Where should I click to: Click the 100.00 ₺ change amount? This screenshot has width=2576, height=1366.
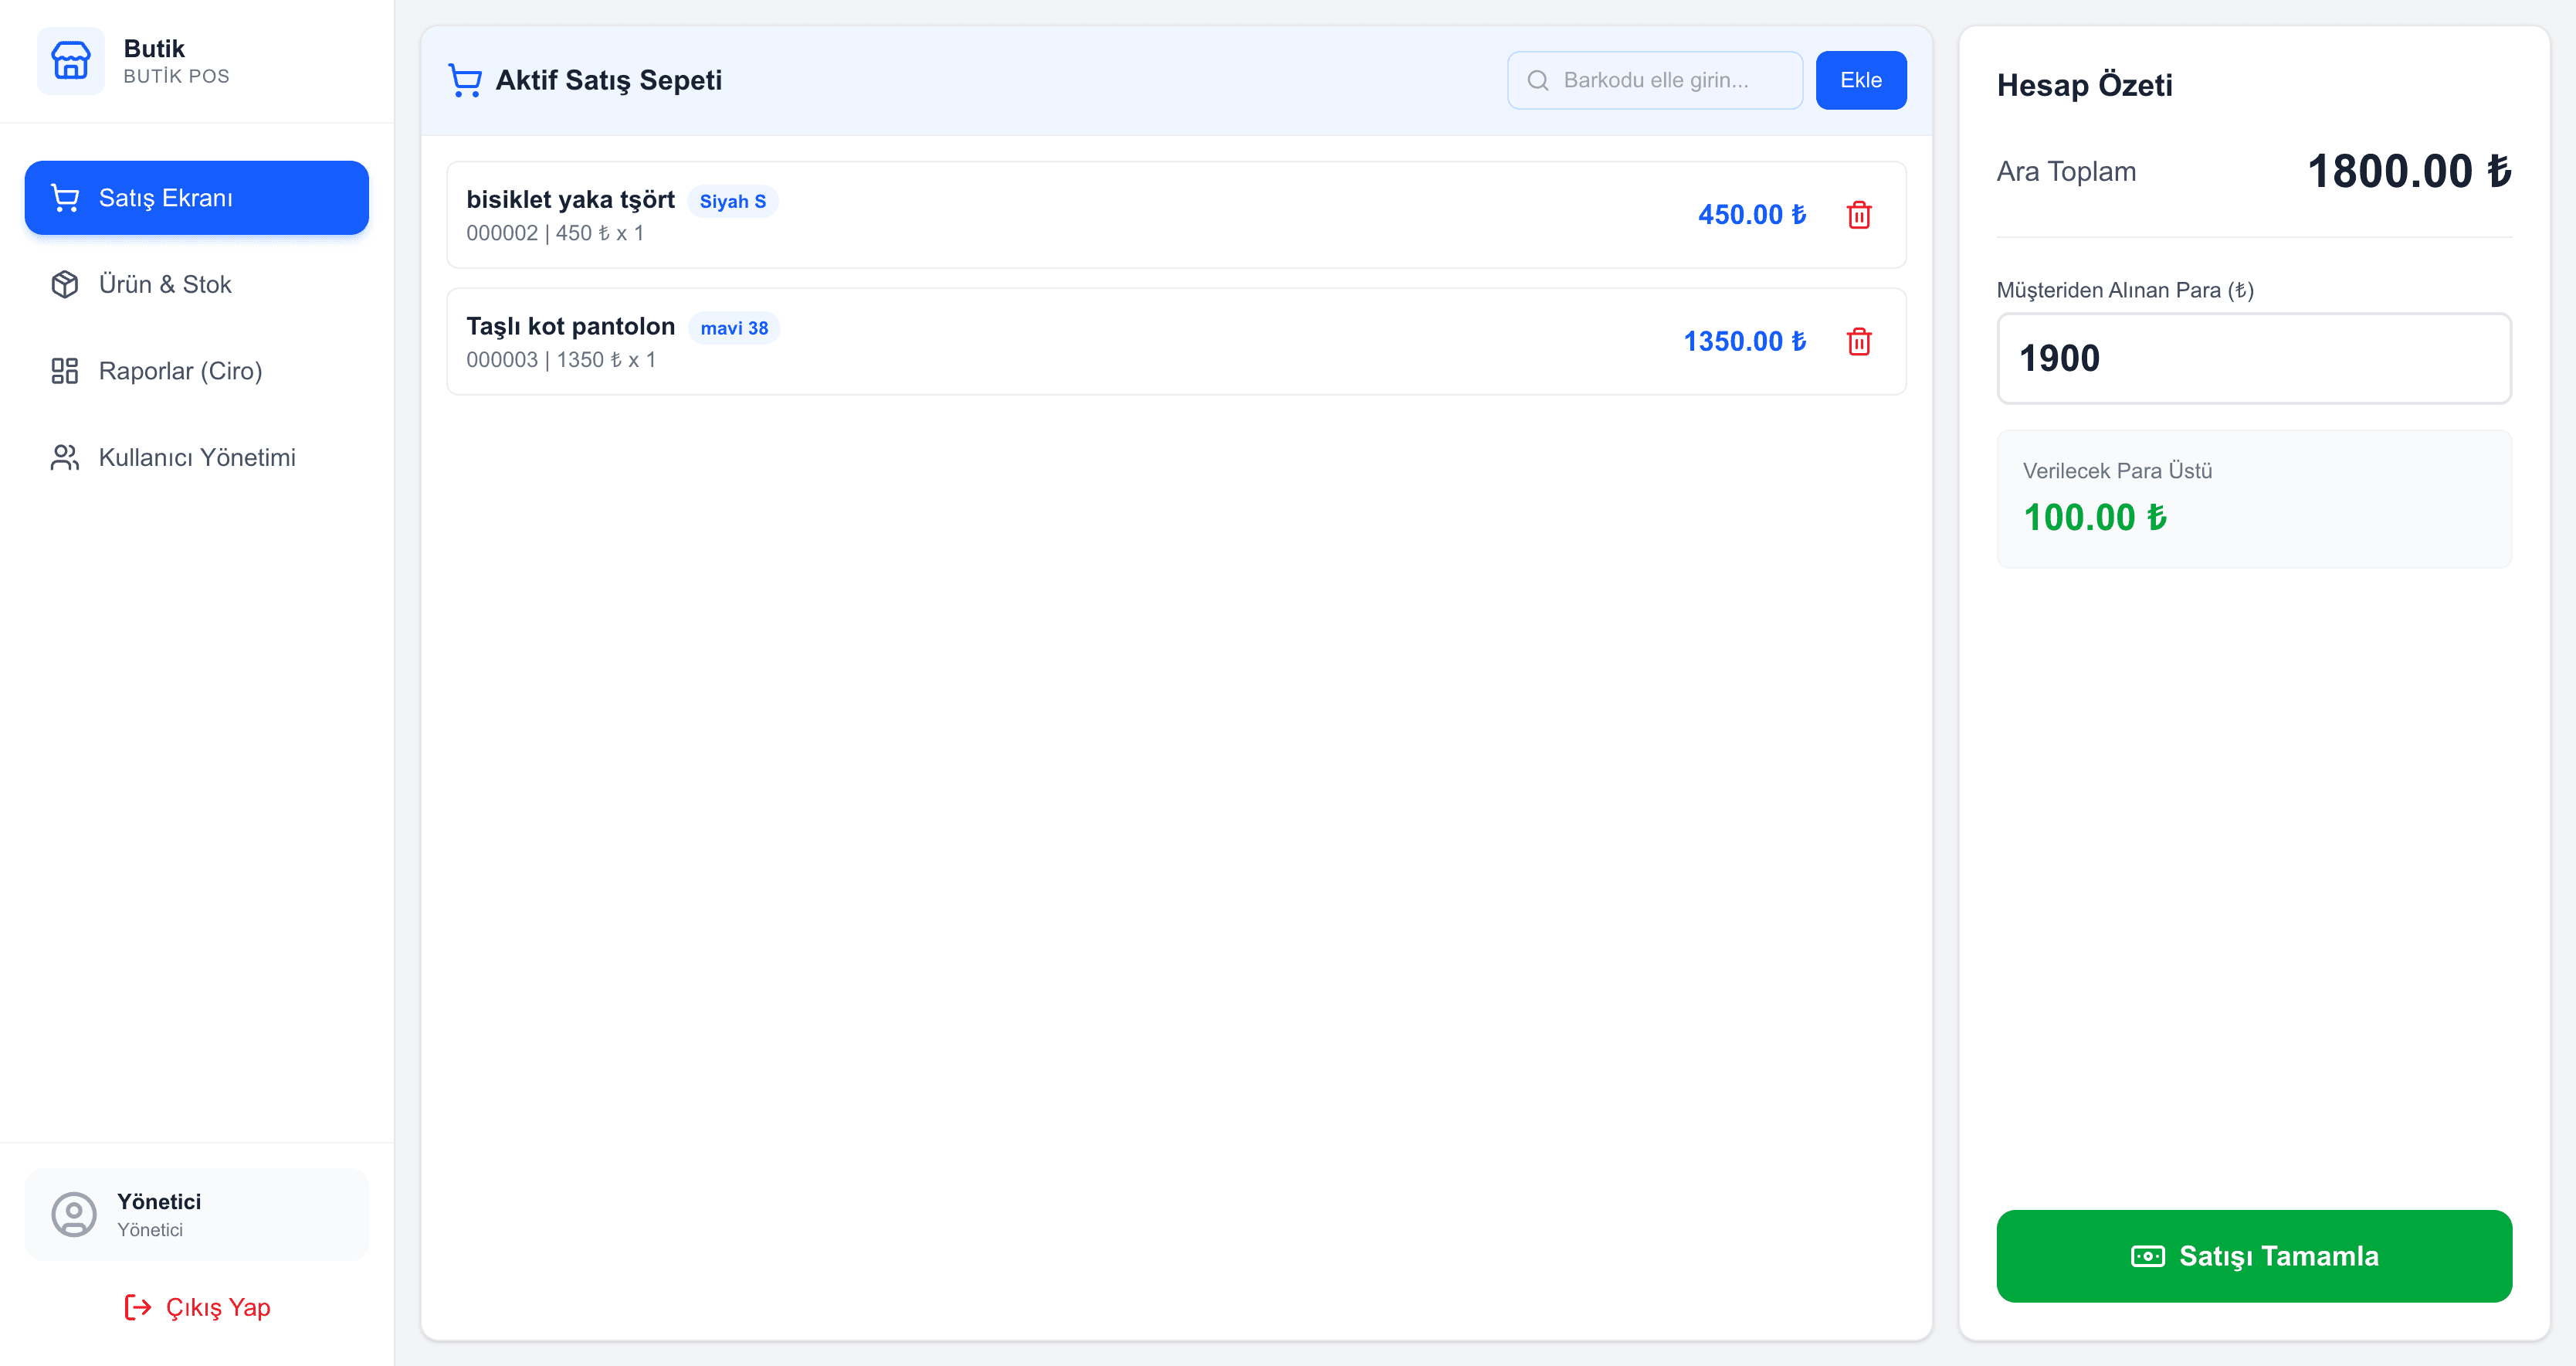coord(2095,518)
